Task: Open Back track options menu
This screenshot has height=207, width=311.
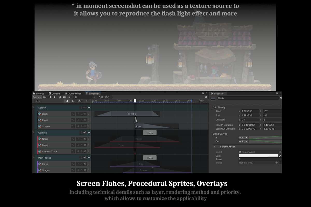Action: coord(89,114)
